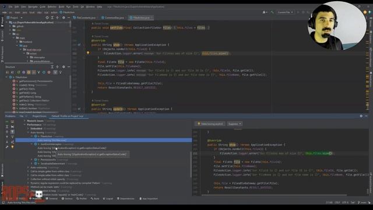The image size is (373, 210).
Task: Open the Dependencies tool window button
Action: pyautogui.click(x=126, y=198)
